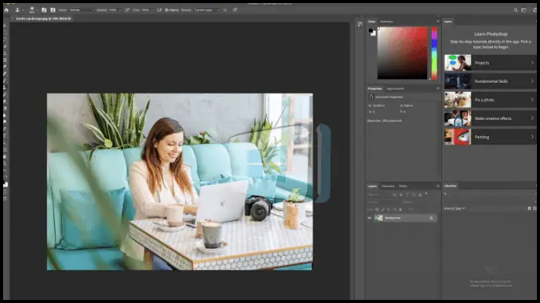Toggle the Aligned checkbox
This screenshot has height=303, width=540.
(x=166, y=10)
